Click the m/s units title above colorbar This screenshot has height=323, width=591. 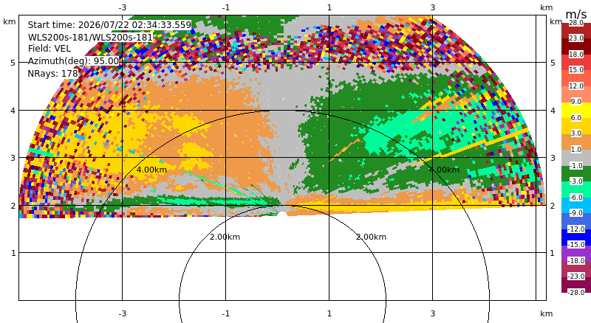576,14
